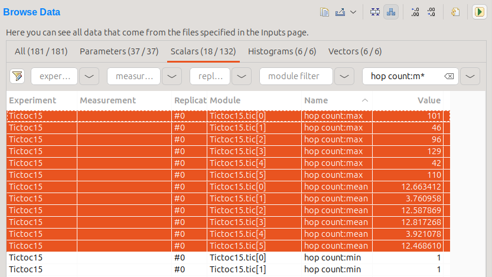The height and width of the screenshot is (277, 492).
Task: Select value cell 12.663412
Action: pos(408,187)
